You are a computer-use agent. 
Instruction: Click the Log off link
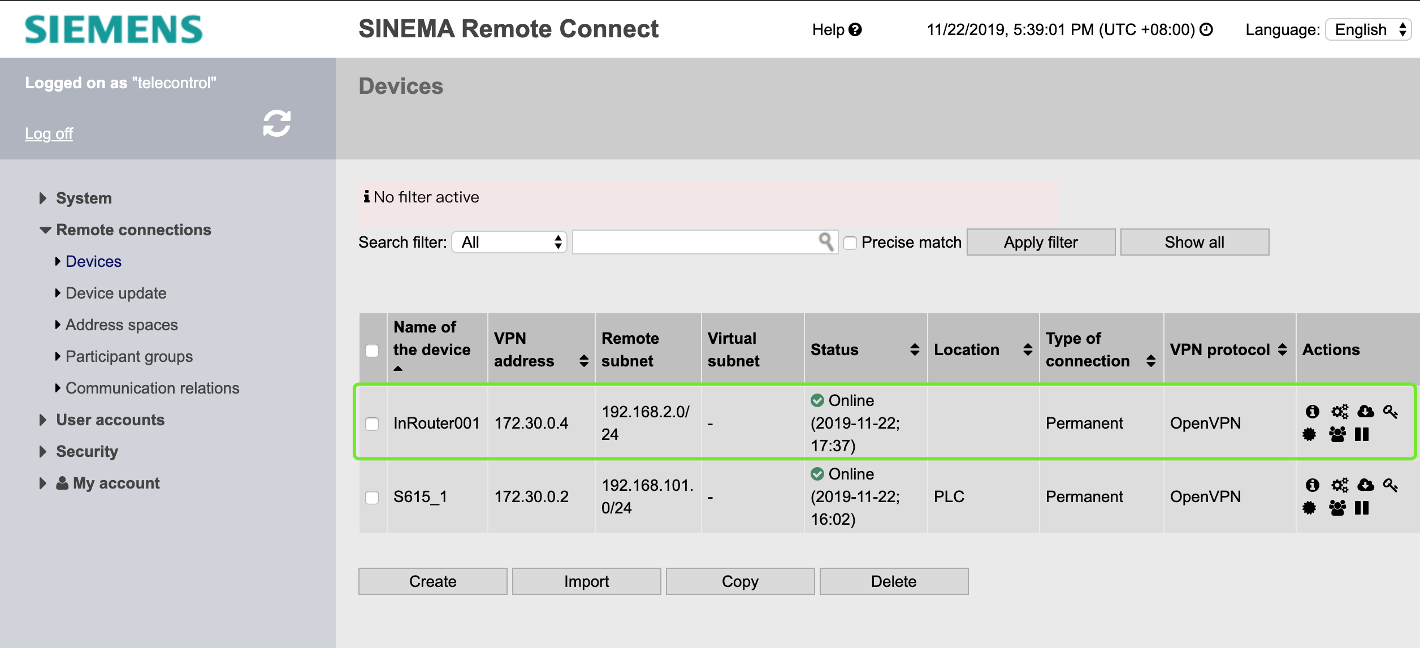click(49, 134)
